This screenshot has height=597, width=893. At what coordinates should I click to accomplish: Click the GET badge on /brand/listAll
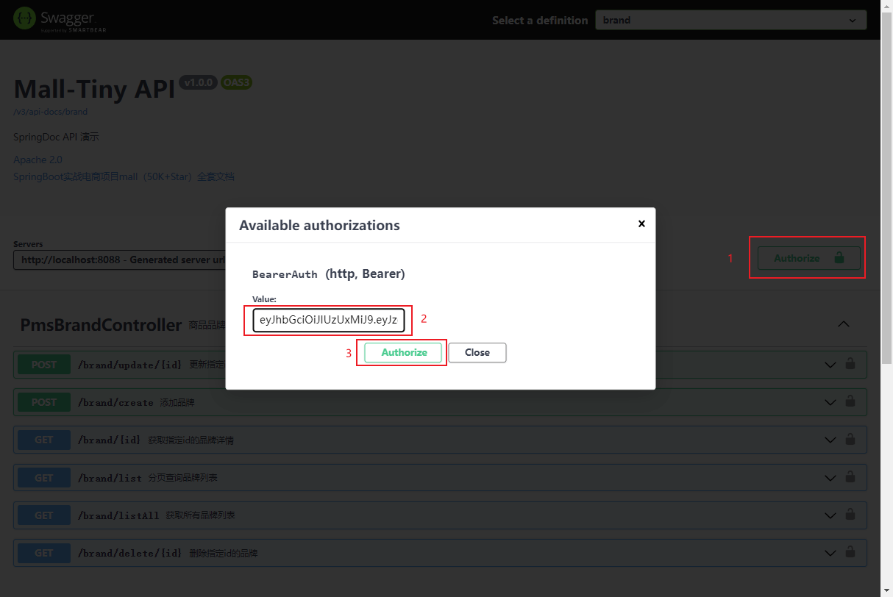(43, 515)
